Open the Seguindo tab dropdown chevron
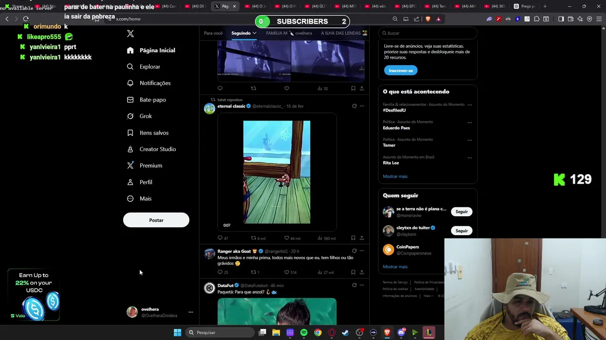 click(x=254, y=33)
